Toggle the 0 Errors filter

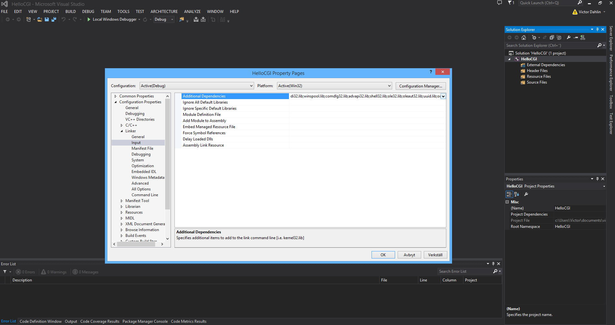[x=25, y=272]
